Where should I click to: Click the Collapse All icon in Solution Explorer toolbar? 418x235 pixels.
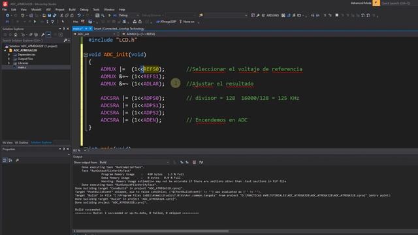click(x=31, y=35)
